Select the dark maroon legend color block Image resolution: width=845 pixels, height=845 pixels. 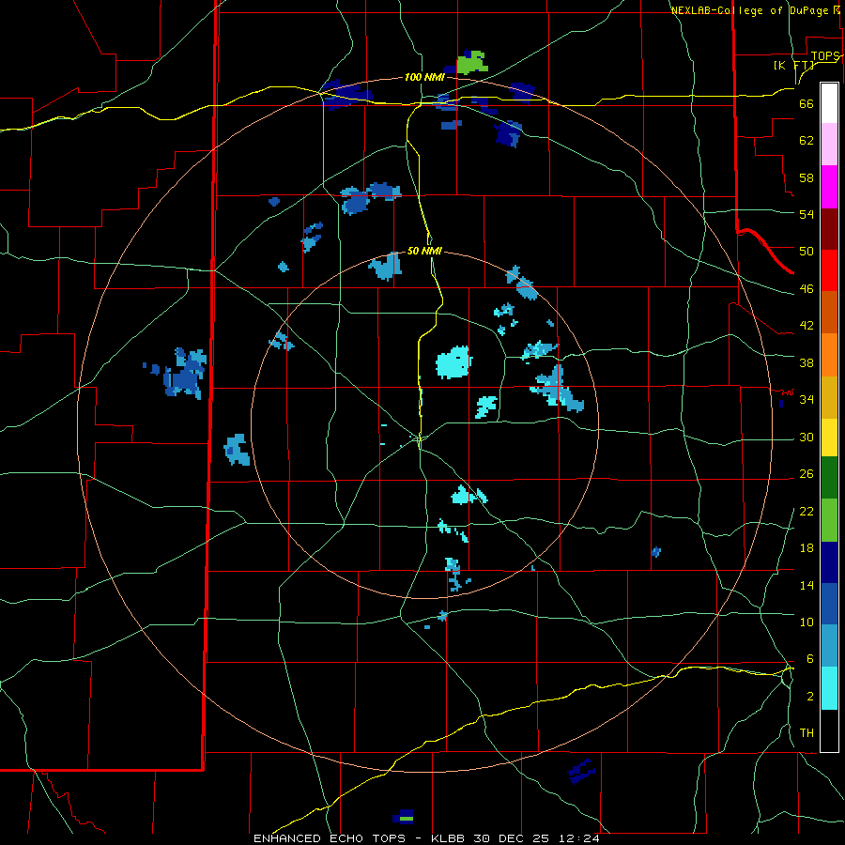(829, 229)
